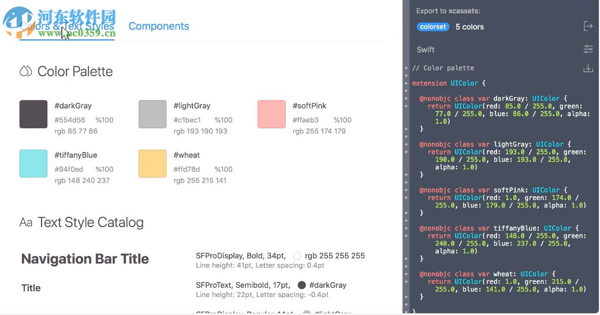Screen dimensions: 600x315
Task: Click the white color circle near rgb 255 255 255
Action: pyautogui.click(x=297, y=255)
